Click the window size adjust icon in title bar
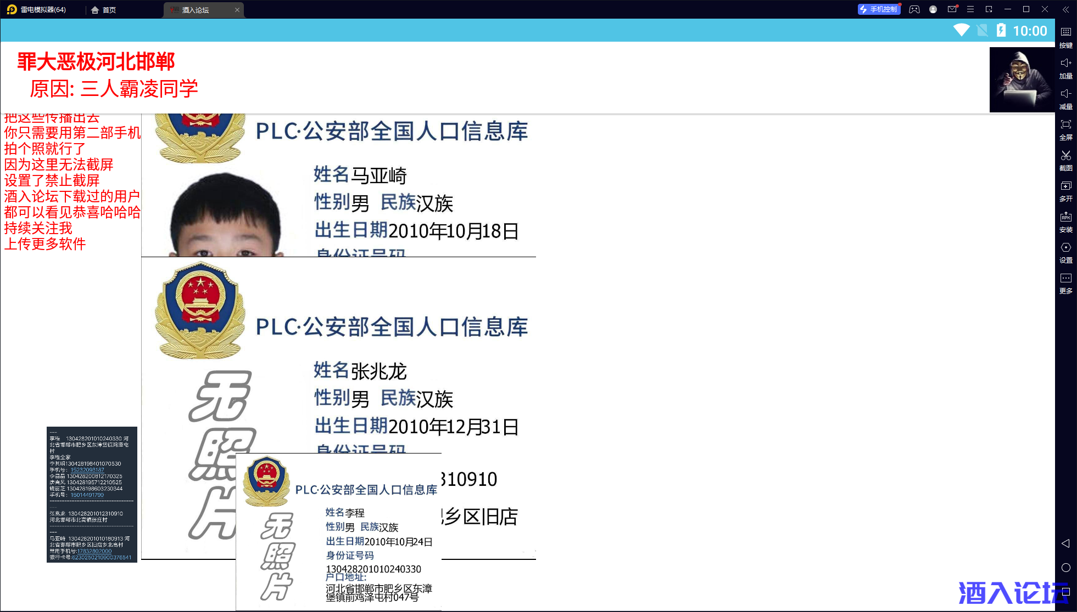 tap(989, 9)
